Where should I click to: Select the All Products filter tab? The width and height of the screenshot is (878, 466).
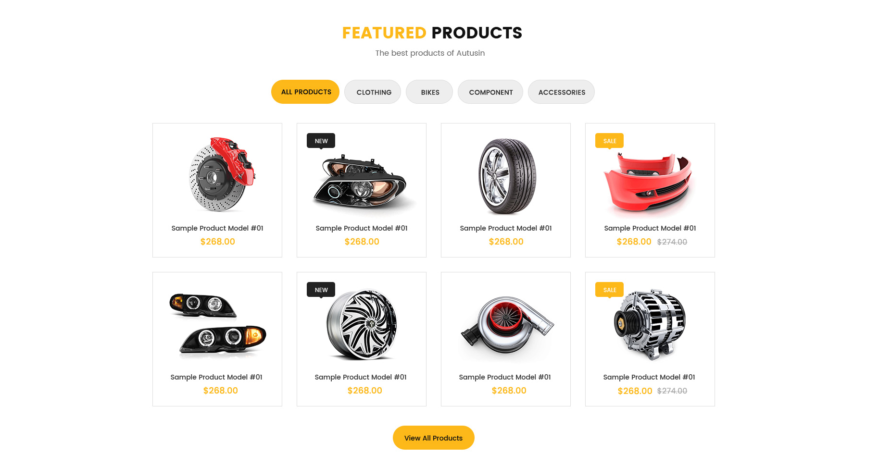point(305,92)
